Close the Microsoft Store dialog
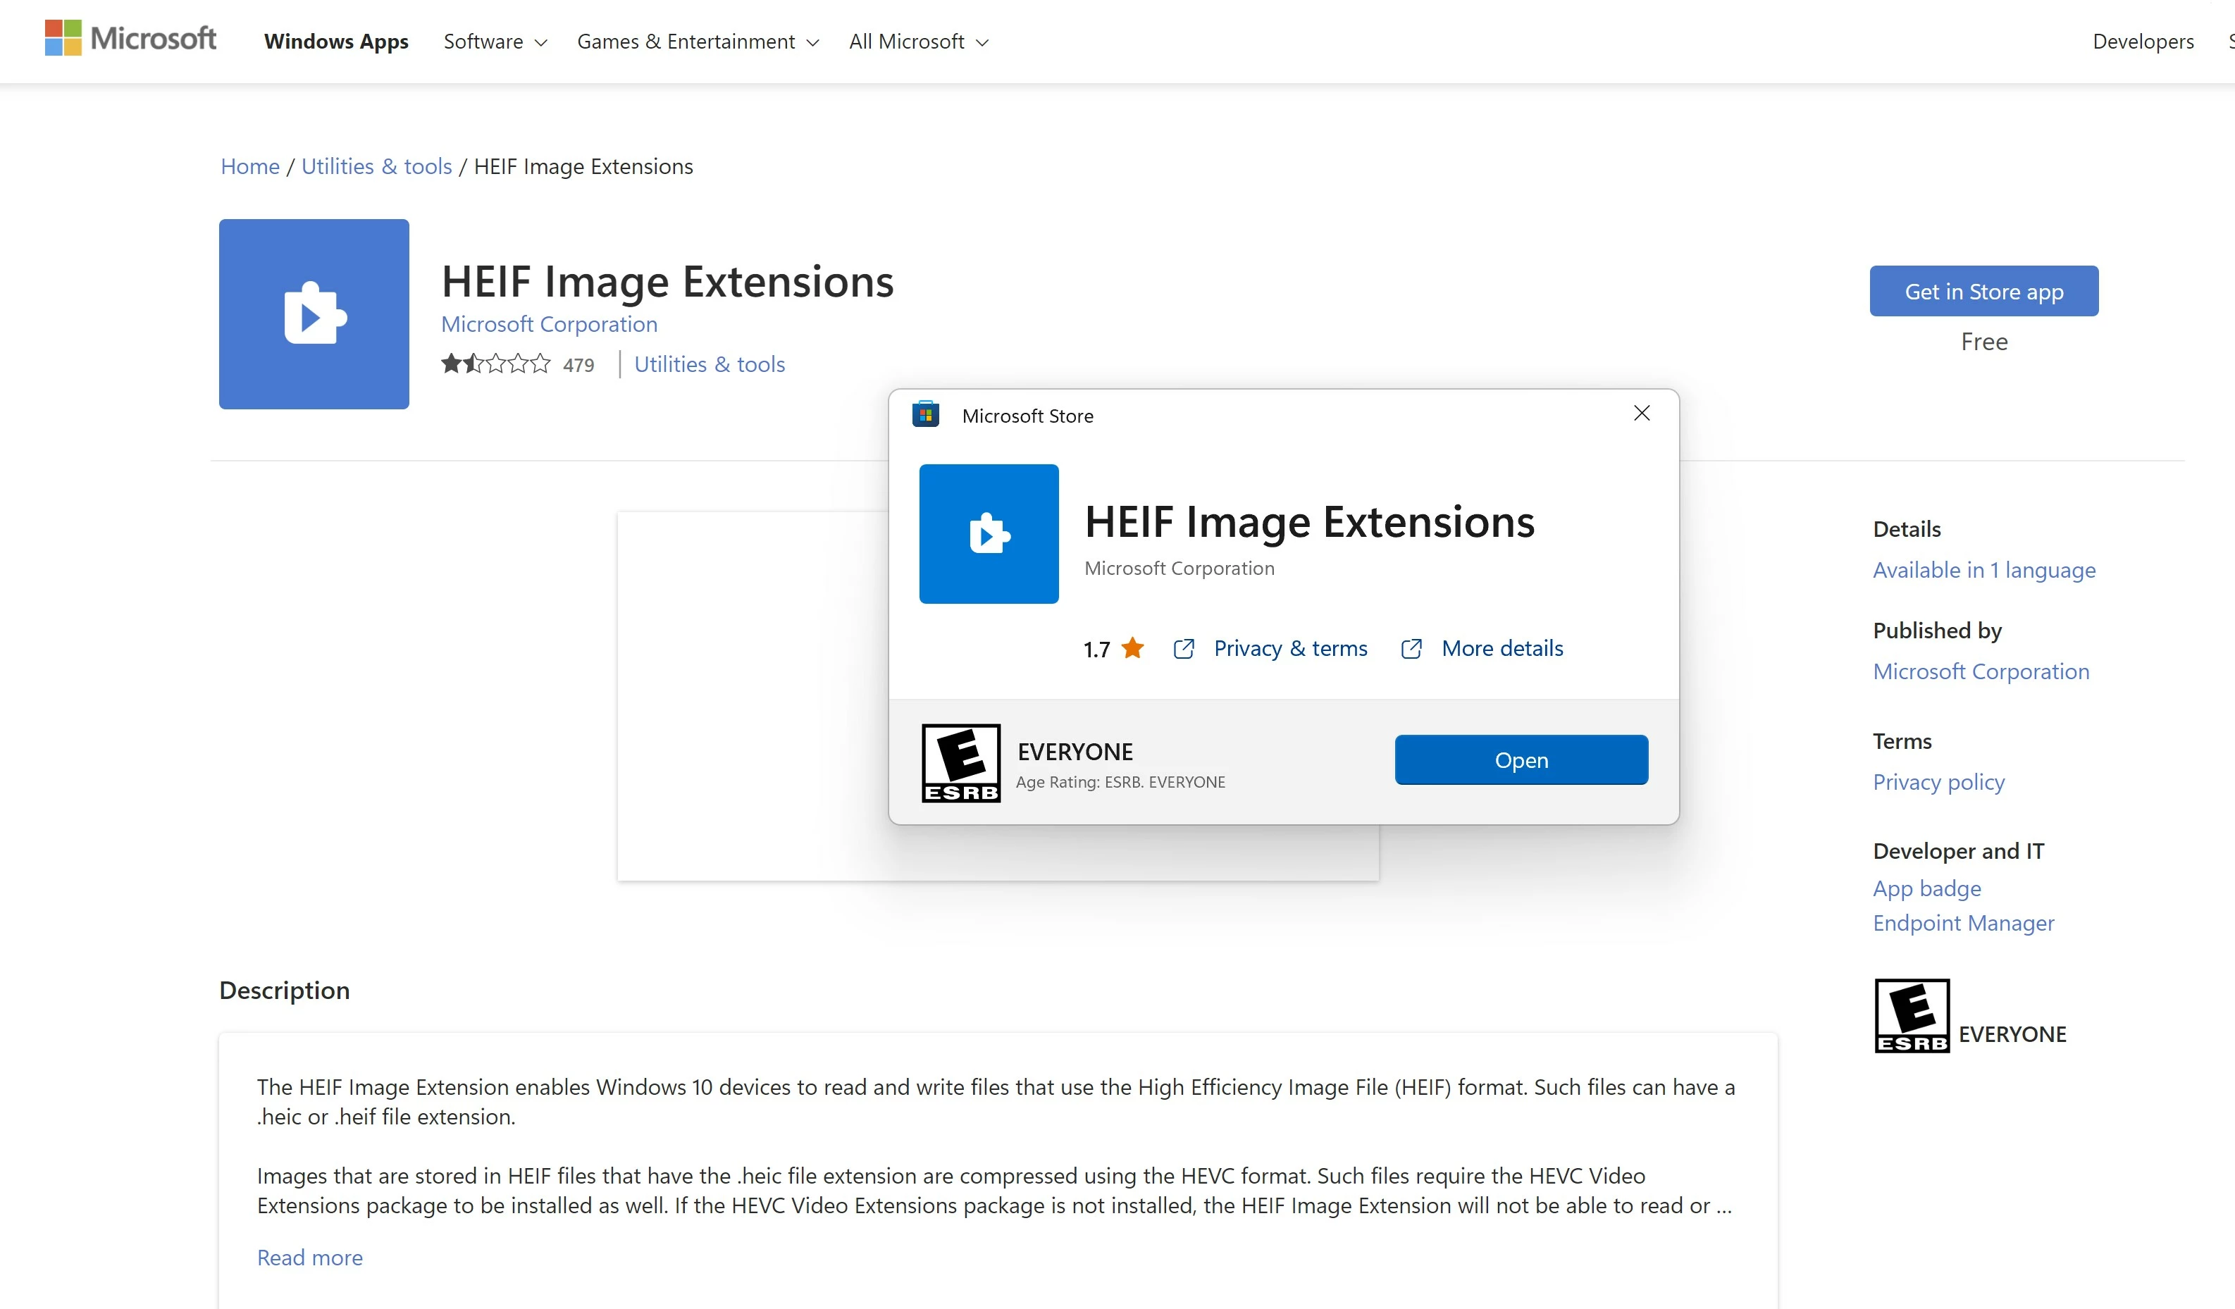 tap(1641, 414)
